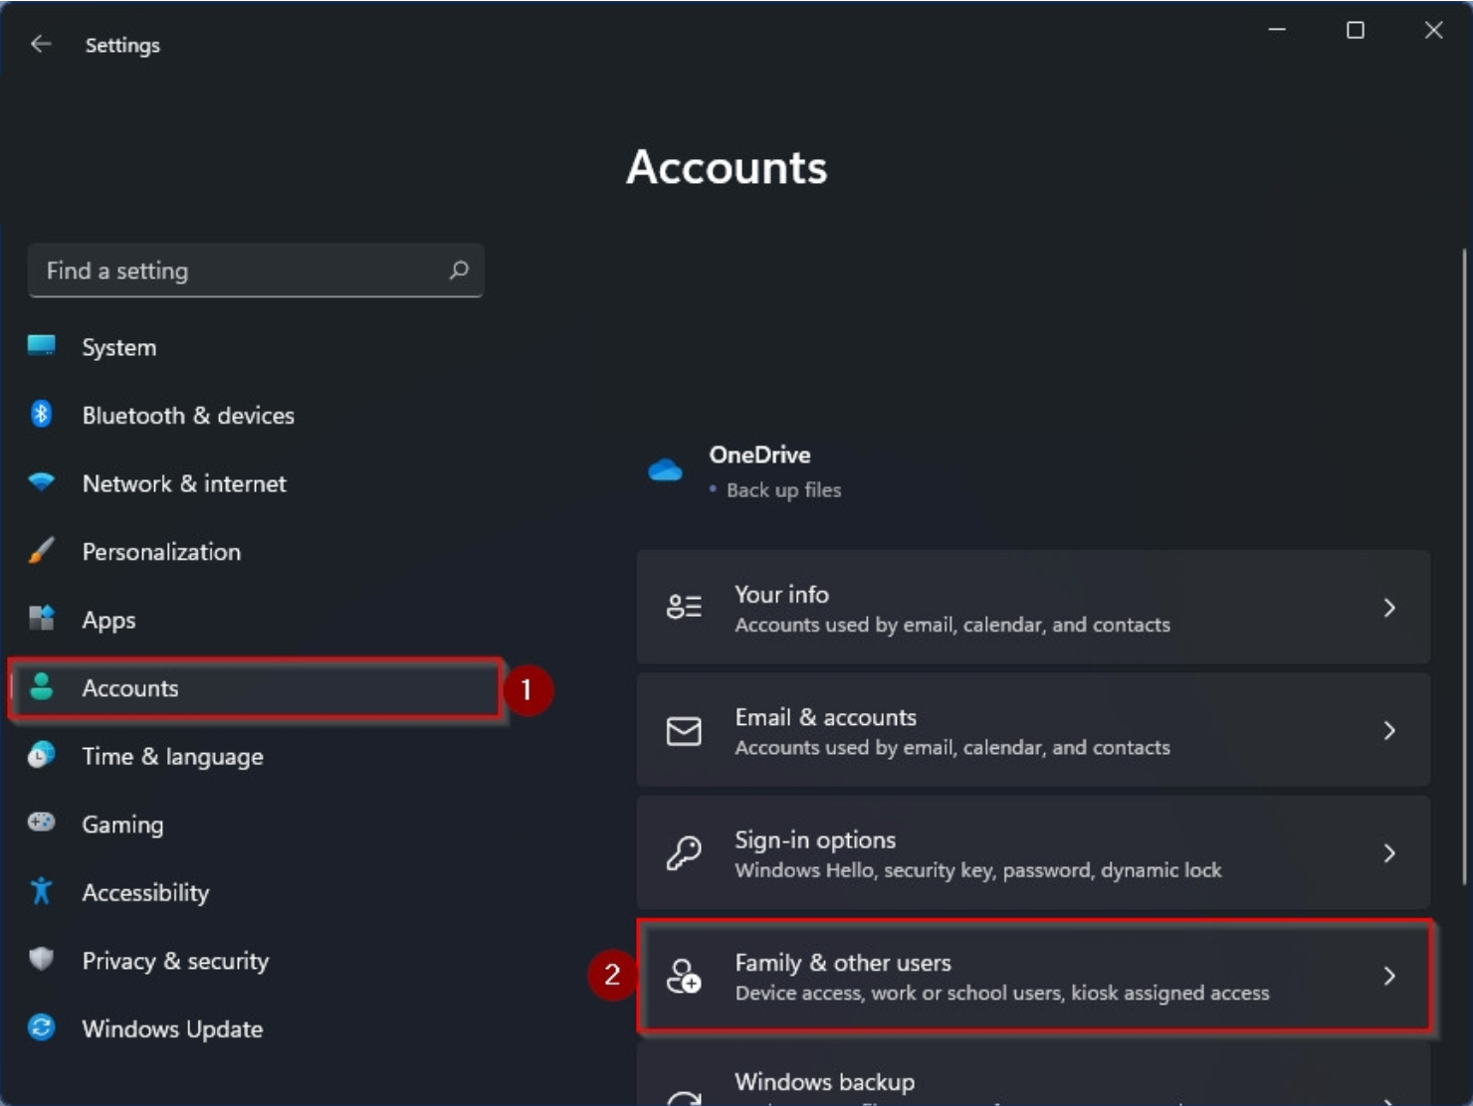Open the Apps settings category

point(108,620)
